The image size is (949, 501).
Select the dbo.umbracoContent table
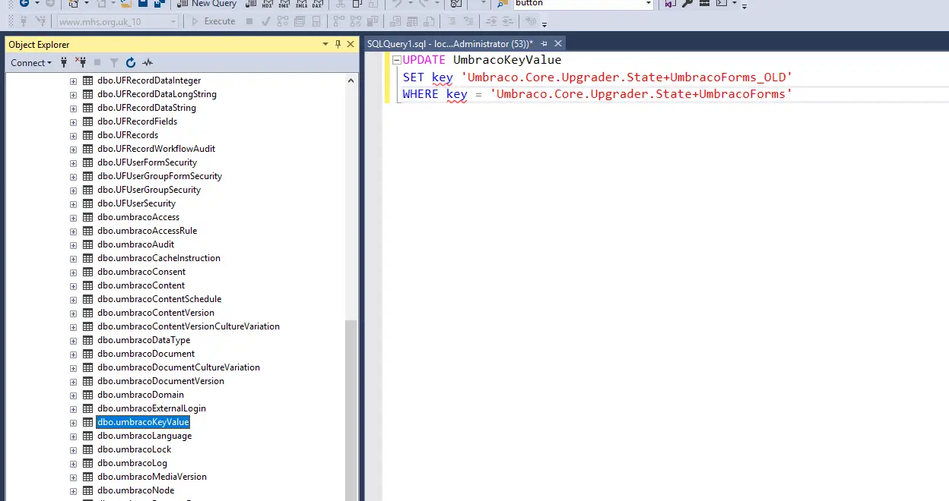pos(141,285)
